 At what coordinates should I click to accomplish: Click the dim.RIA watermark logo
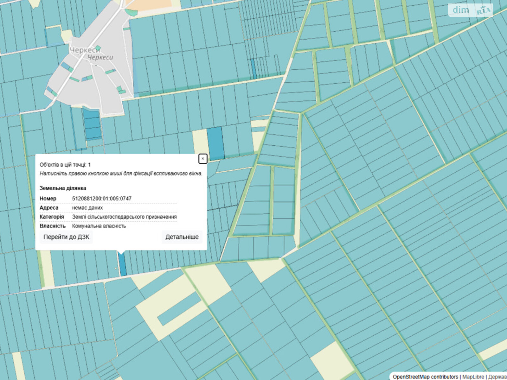tap(470, 10)
